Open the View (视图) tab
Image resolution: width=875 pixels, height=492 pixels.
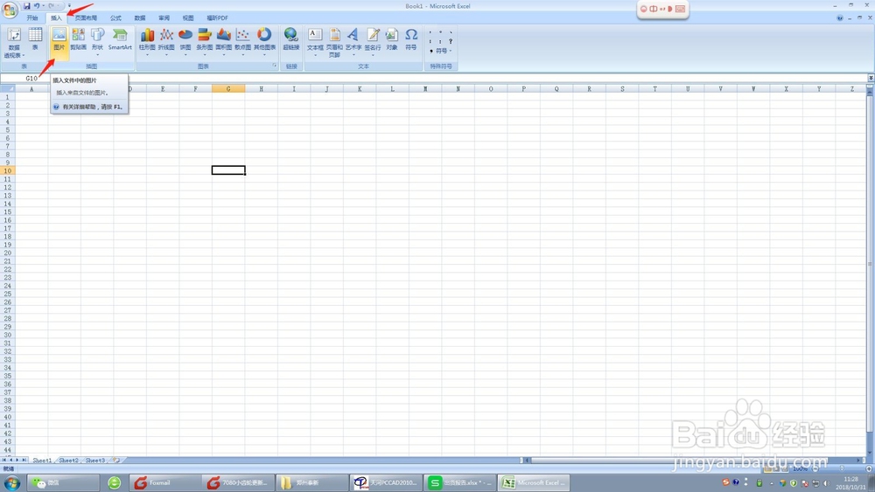tap(188, 17)
